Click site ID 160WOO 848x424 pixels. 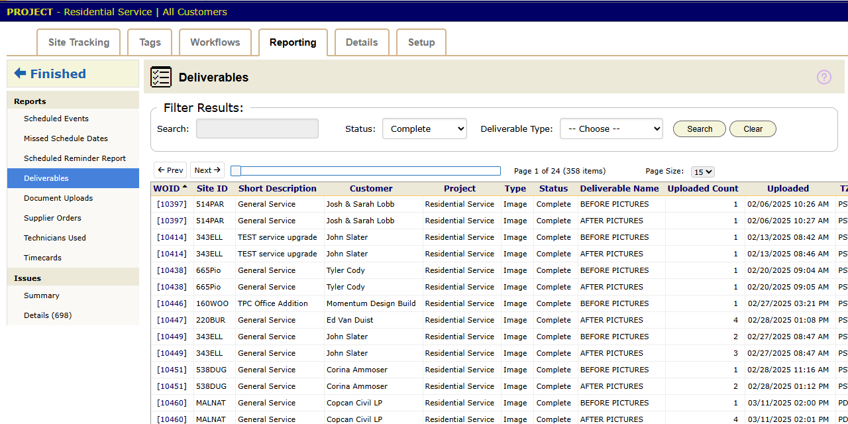point(211,303)
